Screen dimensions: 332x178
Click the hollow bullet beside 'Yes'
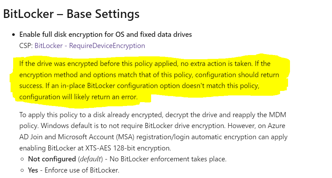[22, 170]
